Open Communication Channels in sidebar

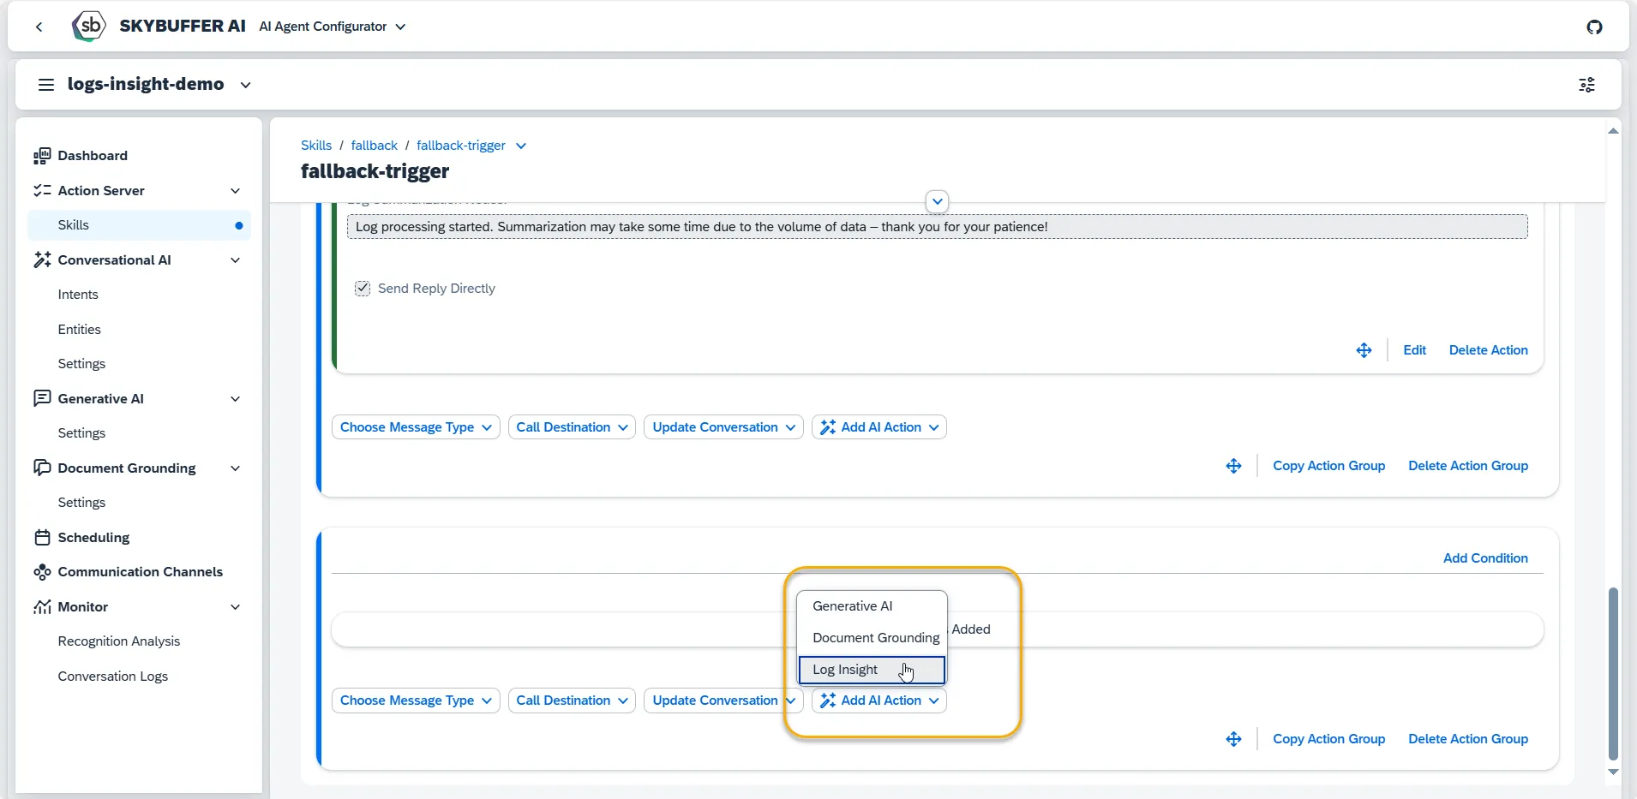(x=140, y=571)
